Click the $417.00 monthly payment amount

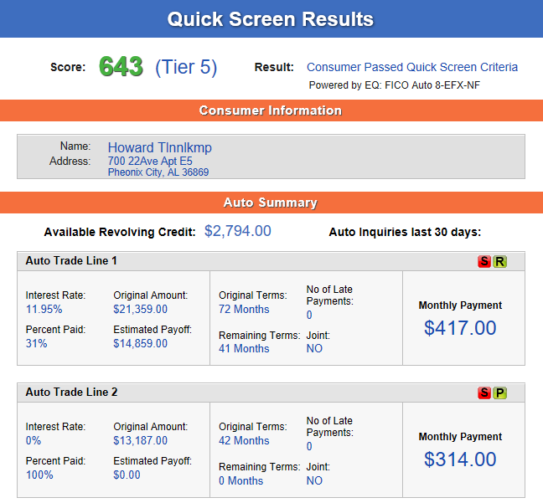[460, 327]
